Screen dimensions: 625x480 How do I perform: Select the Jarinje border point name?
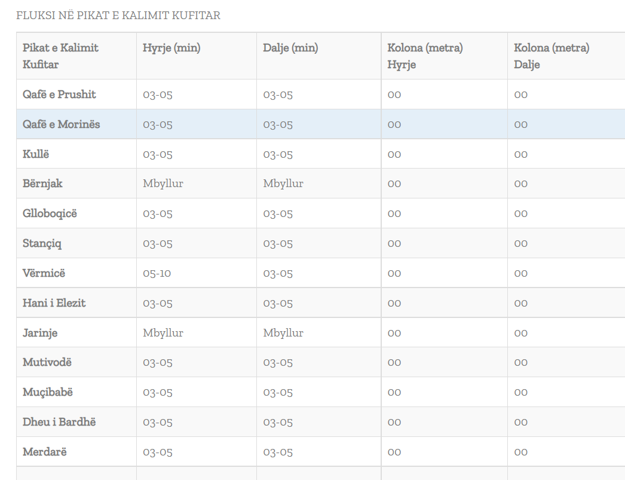(40, 333)
